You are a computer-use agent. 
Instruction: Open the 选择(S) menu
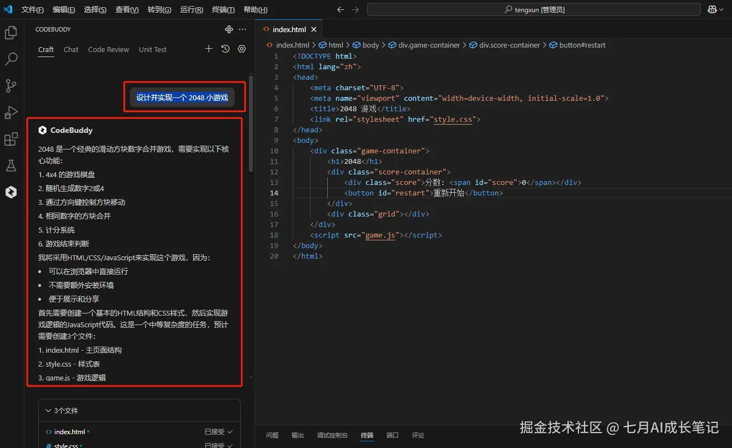click(x=95, y=9)
